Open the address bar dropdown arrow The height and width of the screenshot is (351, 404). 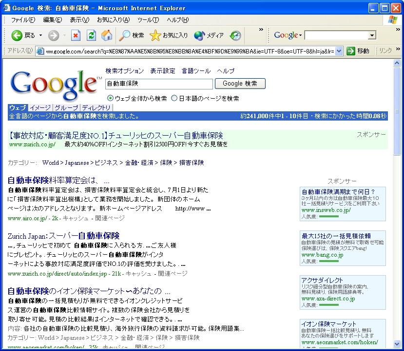click(339, 51)
